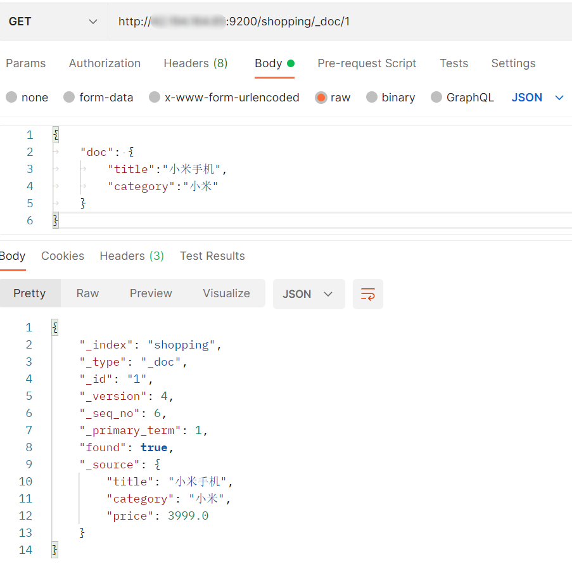Switch to the Params tab

[26, 63]
